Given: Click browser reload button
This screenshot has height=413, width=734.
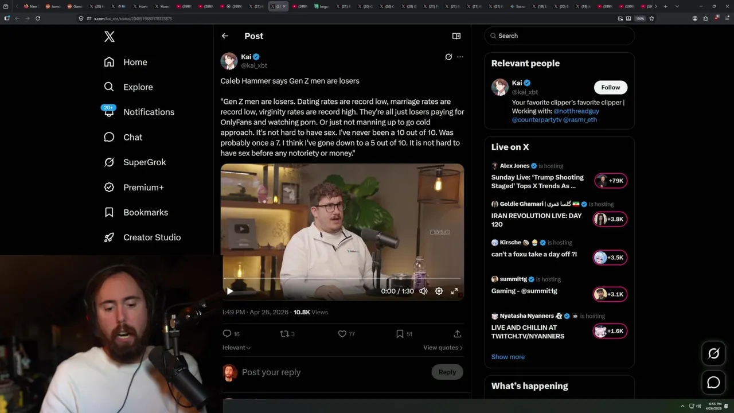Looking at the screenshot, I should pyautogui.click(x=38, y=18).
